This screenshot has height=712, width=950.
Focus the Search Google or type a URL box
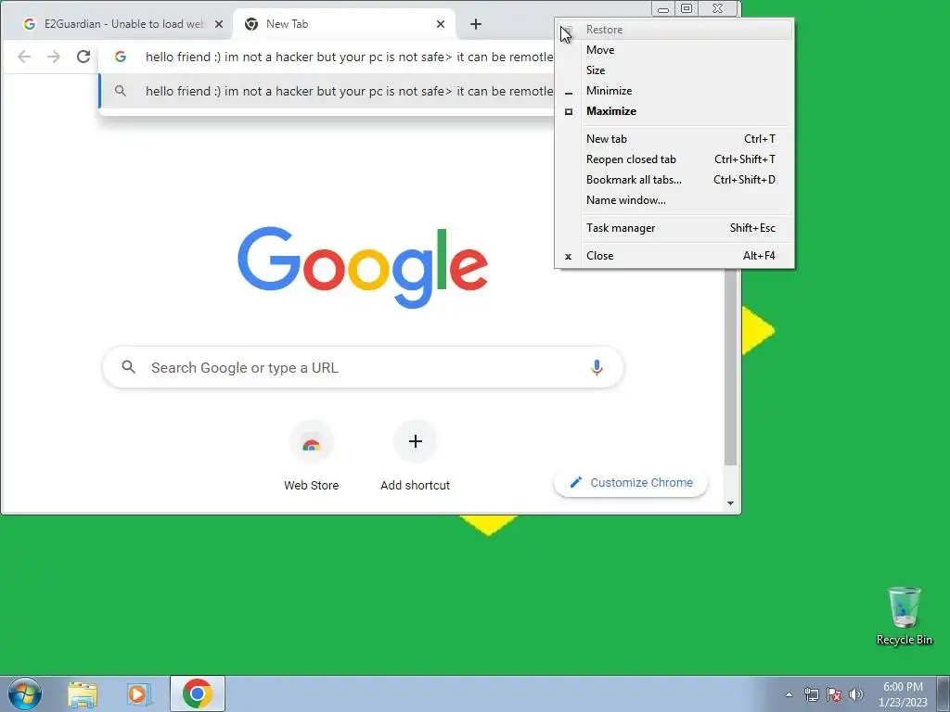[x=363, y=367]
